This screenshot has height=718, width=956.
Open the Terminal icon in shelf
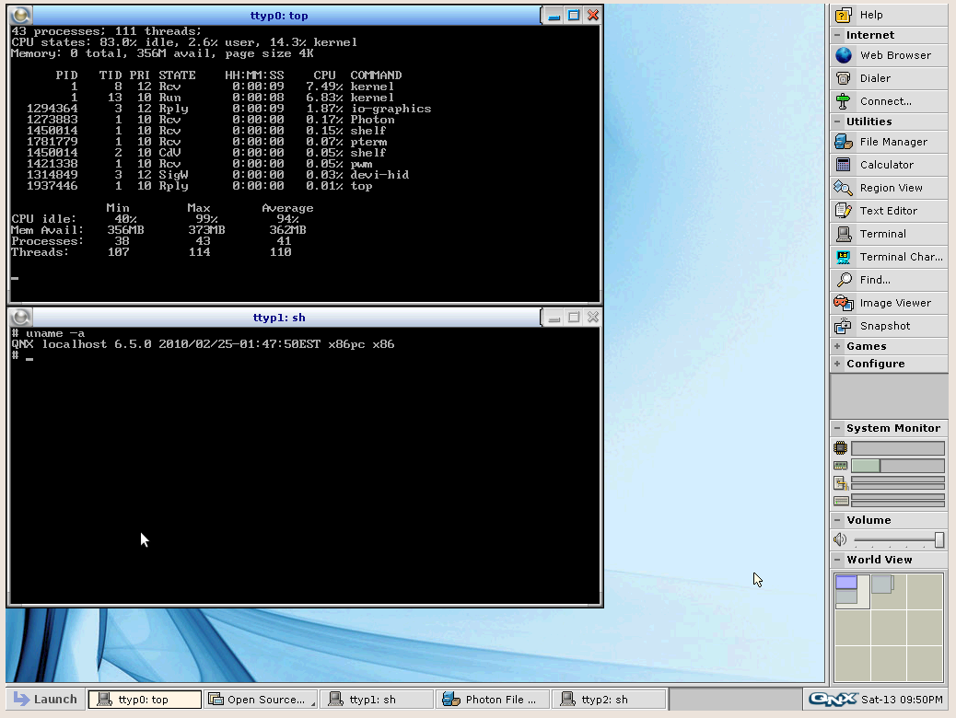843,234
